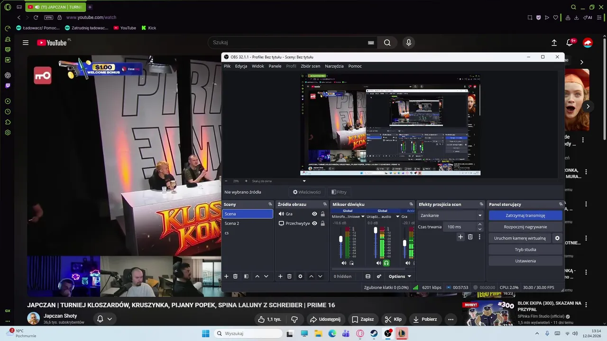Expand mixer Options dropdown

(400, 276)
